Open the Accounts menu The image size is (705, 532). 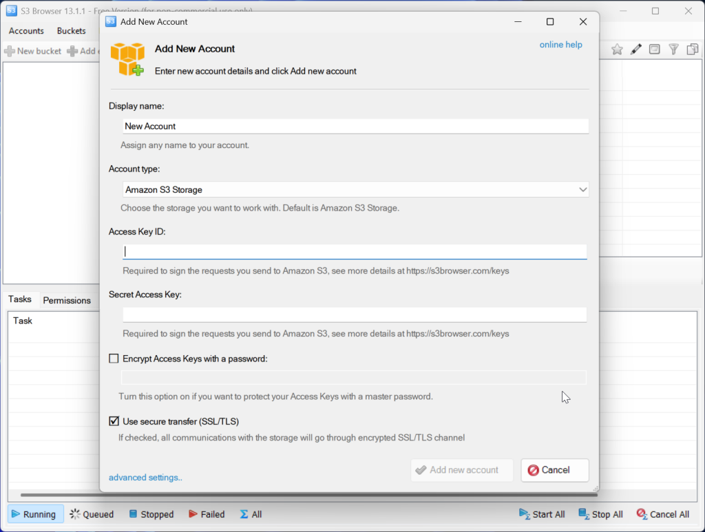click(26, 31)
